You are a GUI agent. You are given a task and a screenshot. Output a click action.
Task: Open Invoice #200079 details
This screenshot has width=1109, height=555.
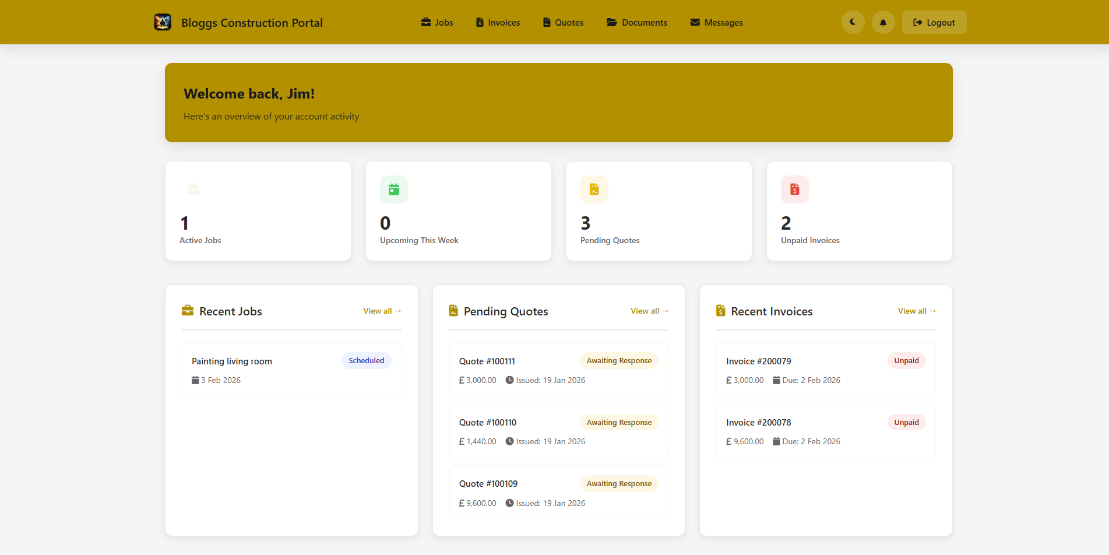(825, 370)
